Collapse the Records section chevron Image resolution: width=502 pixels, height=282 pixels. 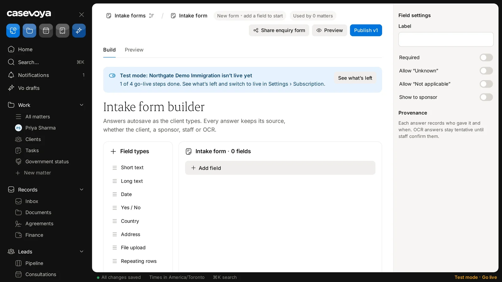(x=82, y=190)
